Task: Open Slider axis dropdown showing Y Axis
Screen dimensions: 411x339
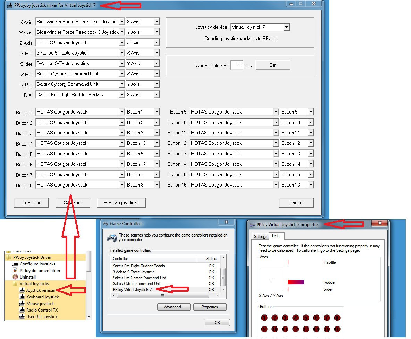Action: click(157, 63)
